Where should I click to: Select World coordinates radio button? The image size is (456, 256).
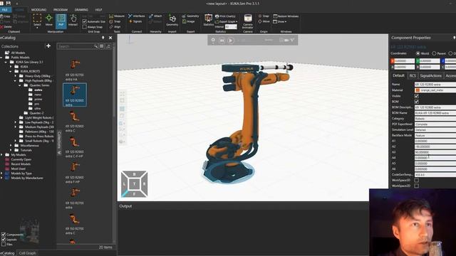pyautogui.click(x=418, y=53)
